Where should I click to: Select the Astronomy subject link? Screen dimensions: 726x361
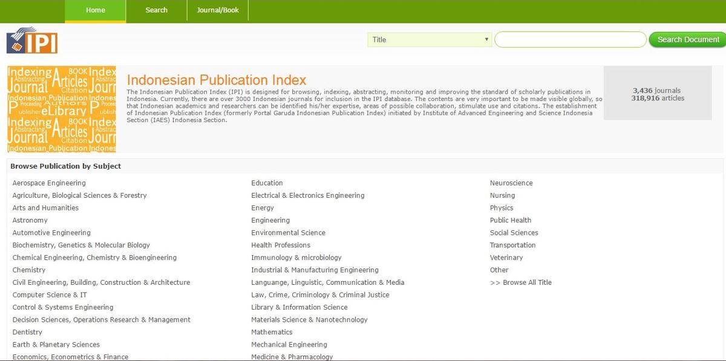pyautogui.click(x=30, y=220)
